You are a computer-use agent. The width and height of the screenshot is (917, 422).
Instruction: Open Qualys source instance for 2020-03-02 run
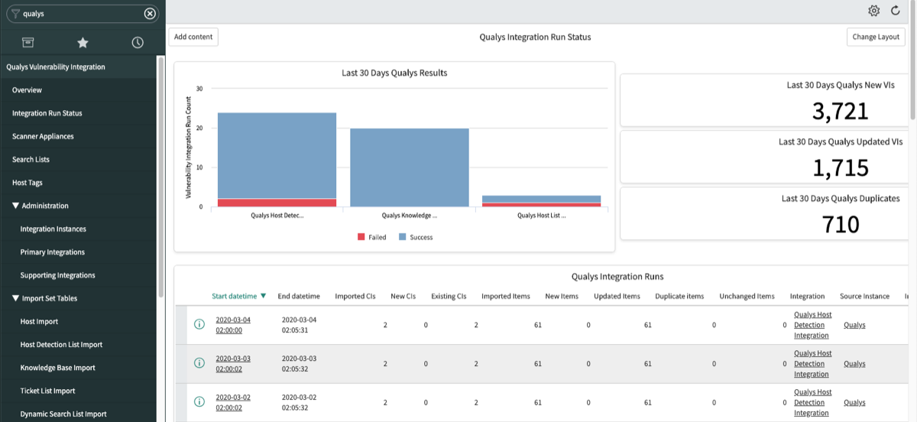click(x=854, y=403)
